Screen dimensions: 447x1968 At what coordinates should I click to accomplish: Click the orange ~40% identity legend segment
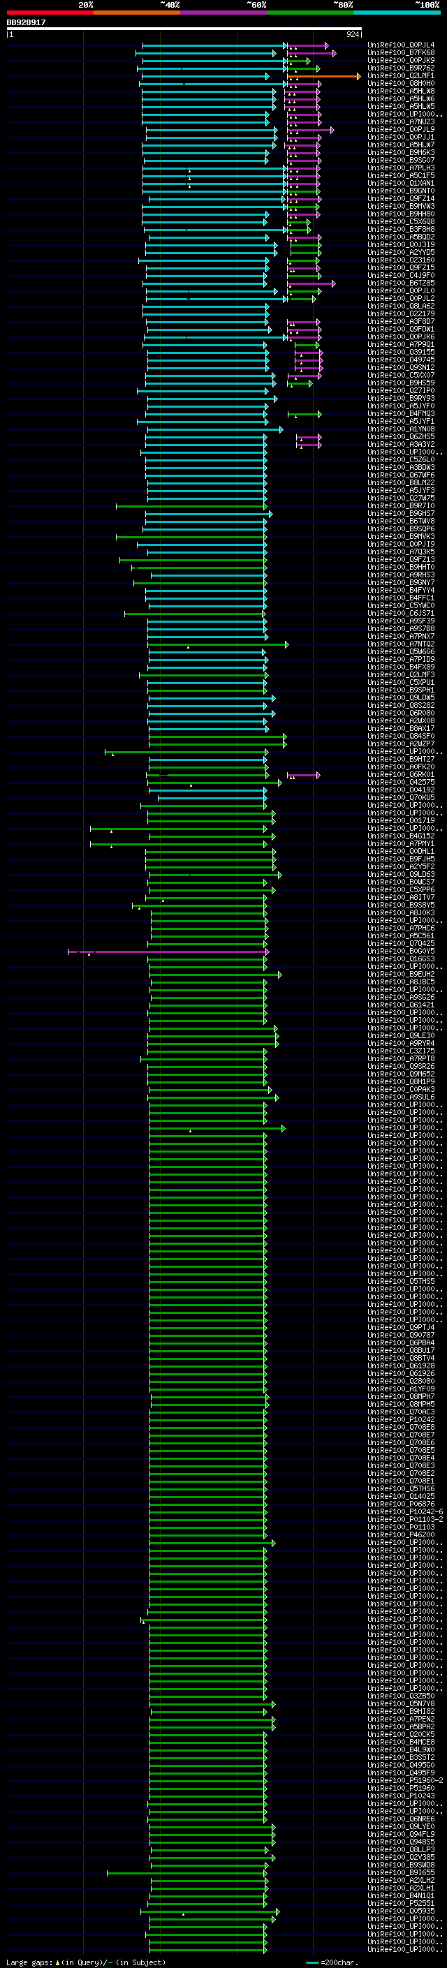(x=137, y=13)
